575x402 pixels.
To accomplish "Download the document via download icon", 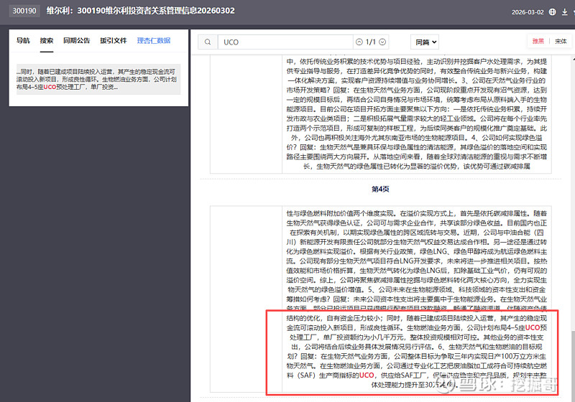I will point(565,11).
